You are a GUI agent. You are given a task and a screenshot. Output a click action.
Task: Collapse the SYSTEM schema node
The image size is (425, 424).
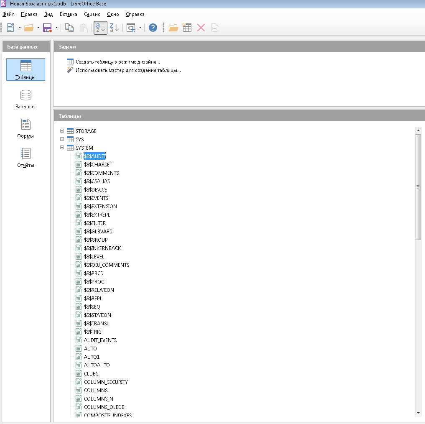click(x=62, y=148)
